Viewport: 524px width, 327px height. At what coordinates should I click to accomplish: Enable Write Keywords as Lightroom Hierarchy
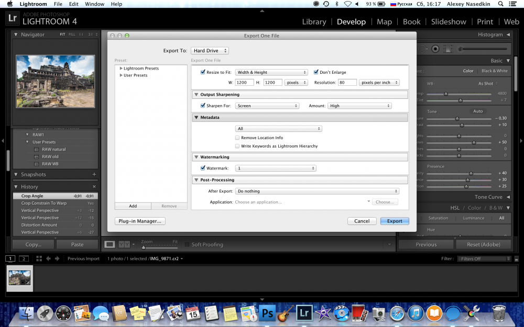coord(237,146)
